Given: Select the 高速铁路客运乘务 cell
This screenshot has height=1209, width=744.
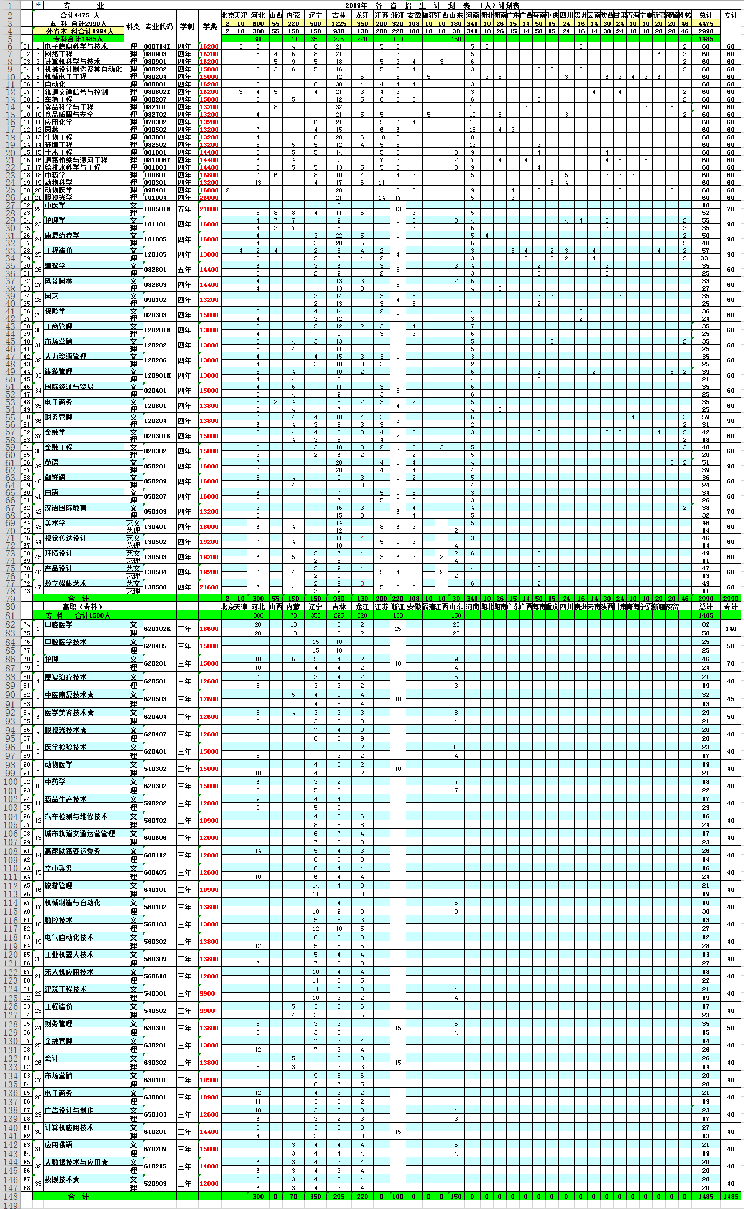Looking at the screenshot, I should coord(84,851).
